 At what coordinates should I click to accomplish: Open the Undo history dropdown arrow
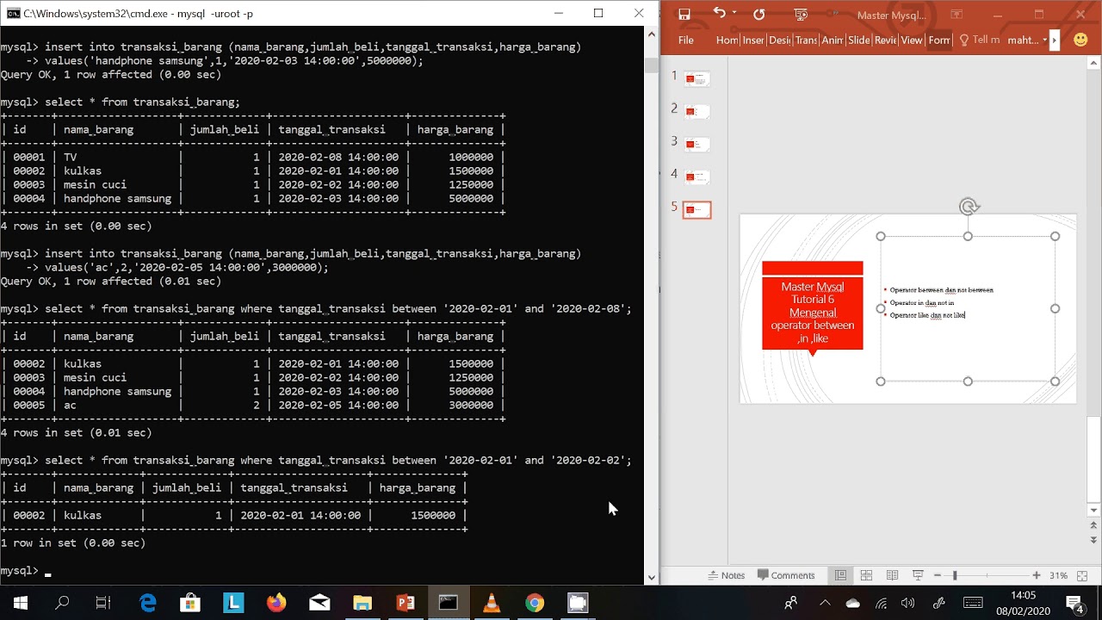click(734, 14)
